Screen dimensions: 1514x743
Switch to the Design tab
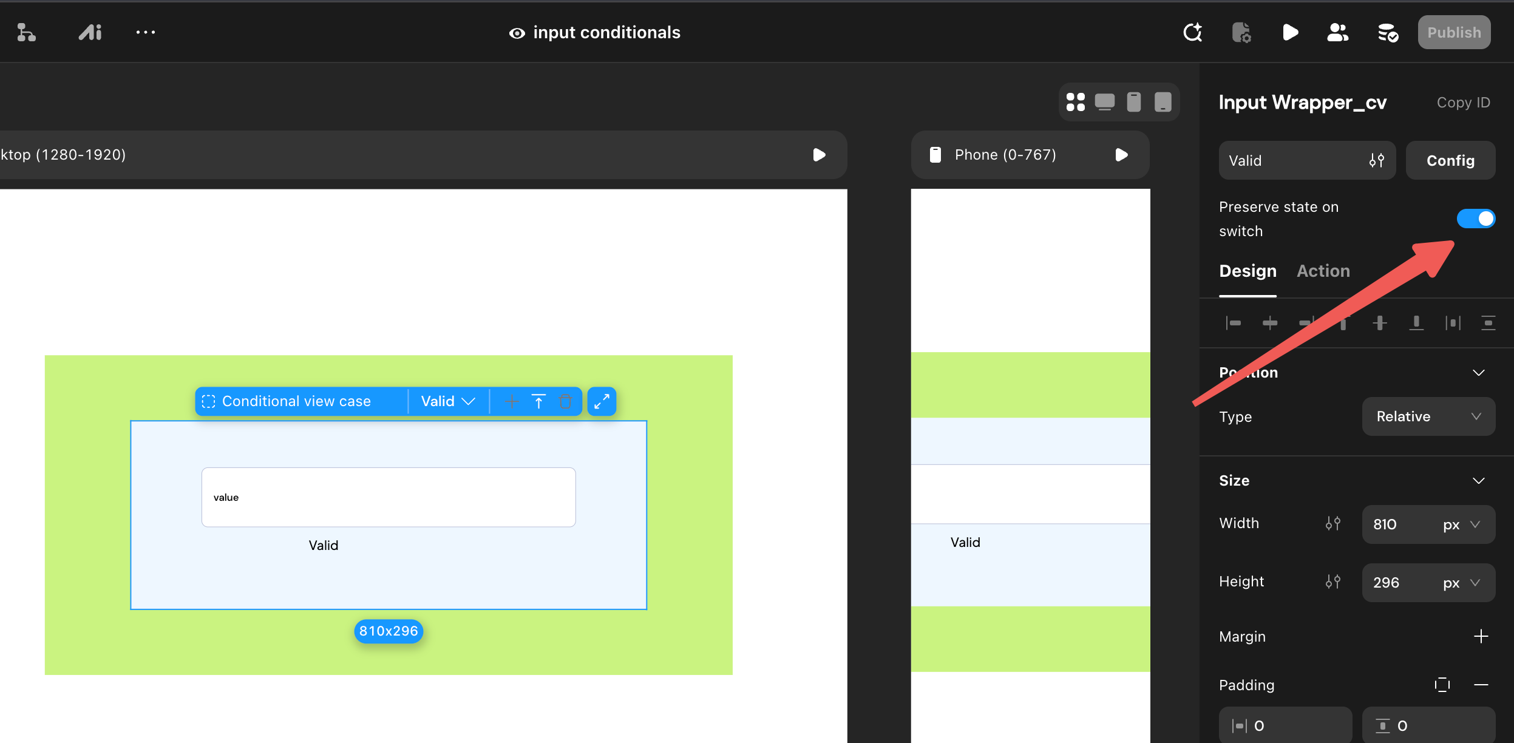[x=1248, y=271]
